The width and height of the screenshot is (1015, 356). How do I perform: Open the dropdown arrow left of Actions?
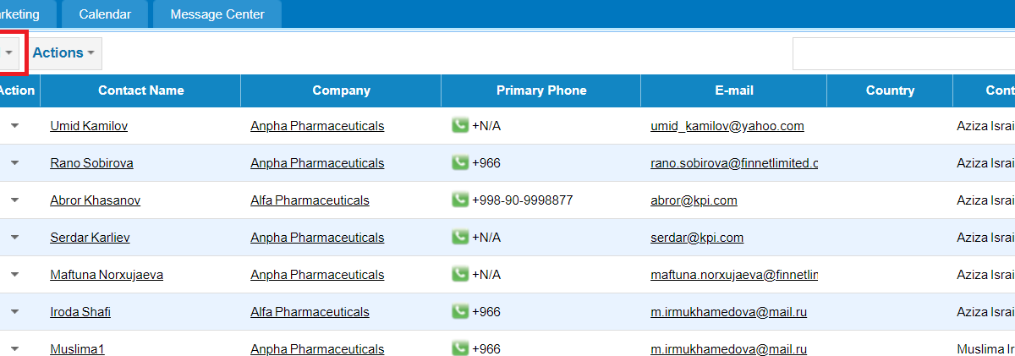(9, 53)
